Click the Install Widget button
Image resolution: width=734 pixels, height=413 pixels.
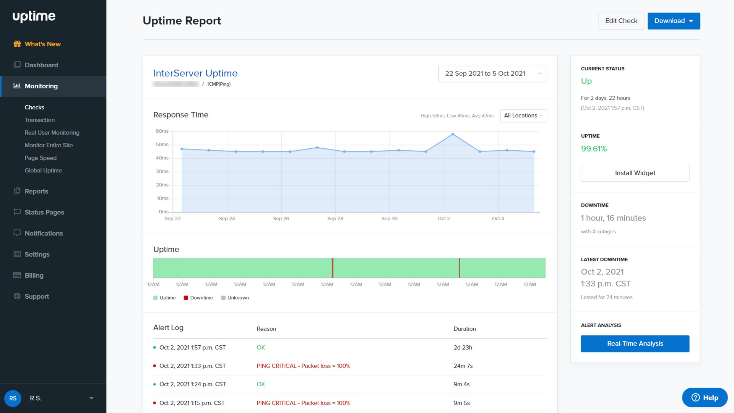tap(635, 173)
